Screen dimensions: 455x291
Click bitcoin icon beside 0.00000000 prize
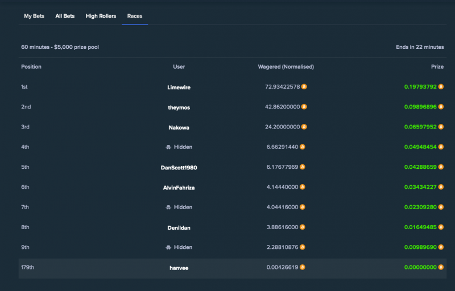(x=441, y=267)
